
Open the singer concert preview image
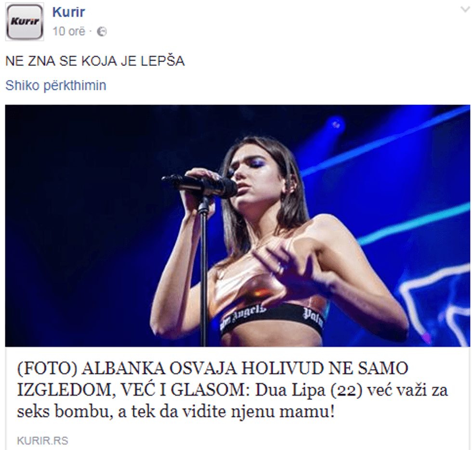click(237, 226)
